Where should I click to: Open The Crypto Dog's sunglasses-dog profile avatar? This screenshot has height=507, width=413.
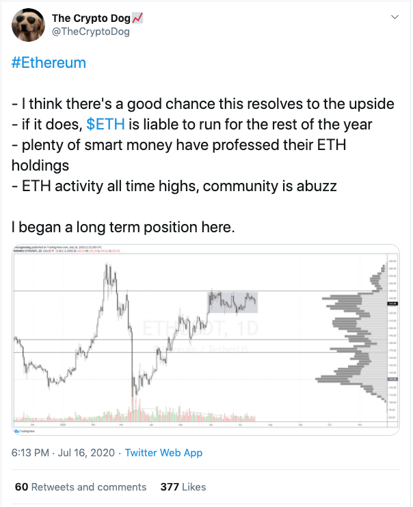point(29,25)
